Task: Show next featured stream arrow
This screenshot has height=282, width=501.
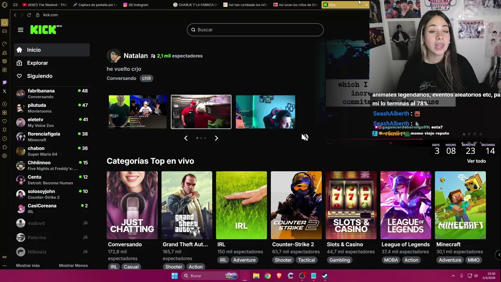Action: pos(216,138)
